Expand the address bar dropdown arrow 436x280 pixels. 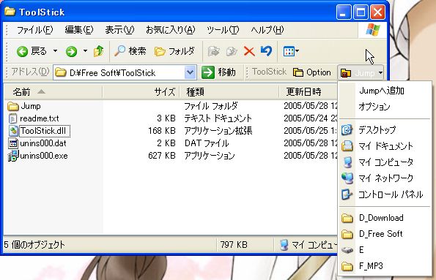coord(190,72)
